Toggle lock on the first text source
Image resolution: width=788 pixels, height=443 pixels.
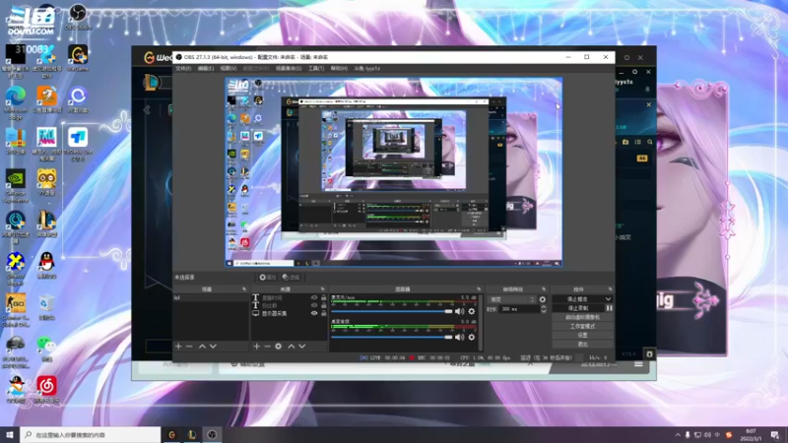tap(324, 298)
